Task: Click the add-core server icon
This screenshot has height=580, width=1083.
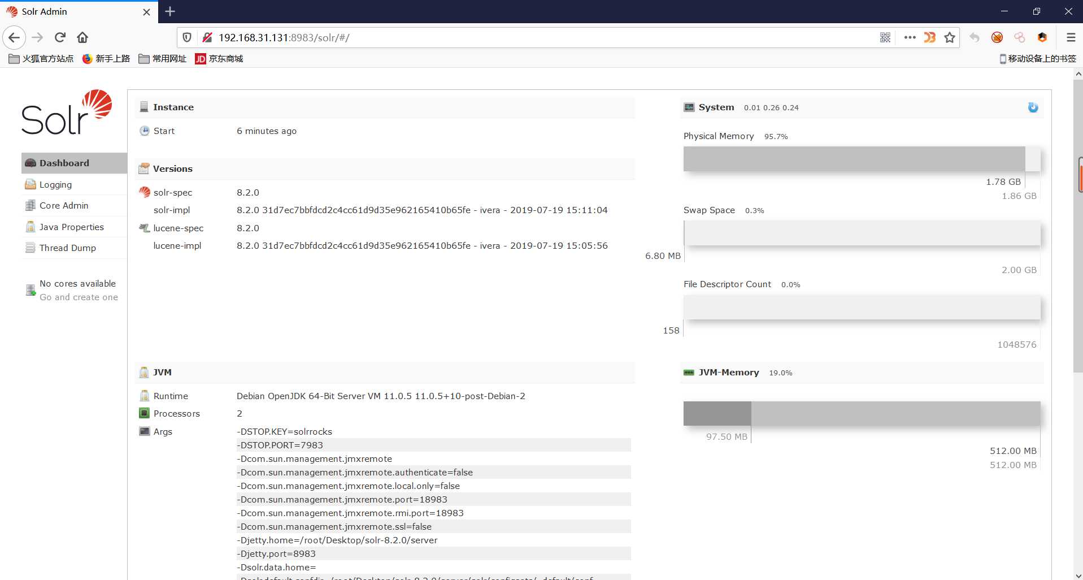Action: pos(31,290)
